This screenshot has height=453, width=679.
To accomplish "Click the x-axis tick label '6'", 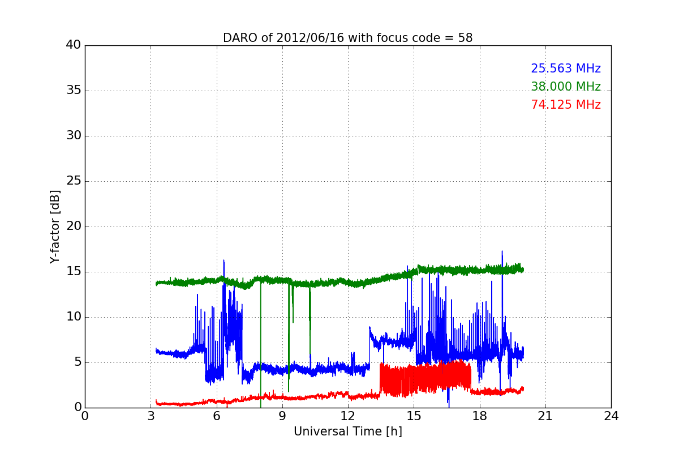I will coord(216,416).
